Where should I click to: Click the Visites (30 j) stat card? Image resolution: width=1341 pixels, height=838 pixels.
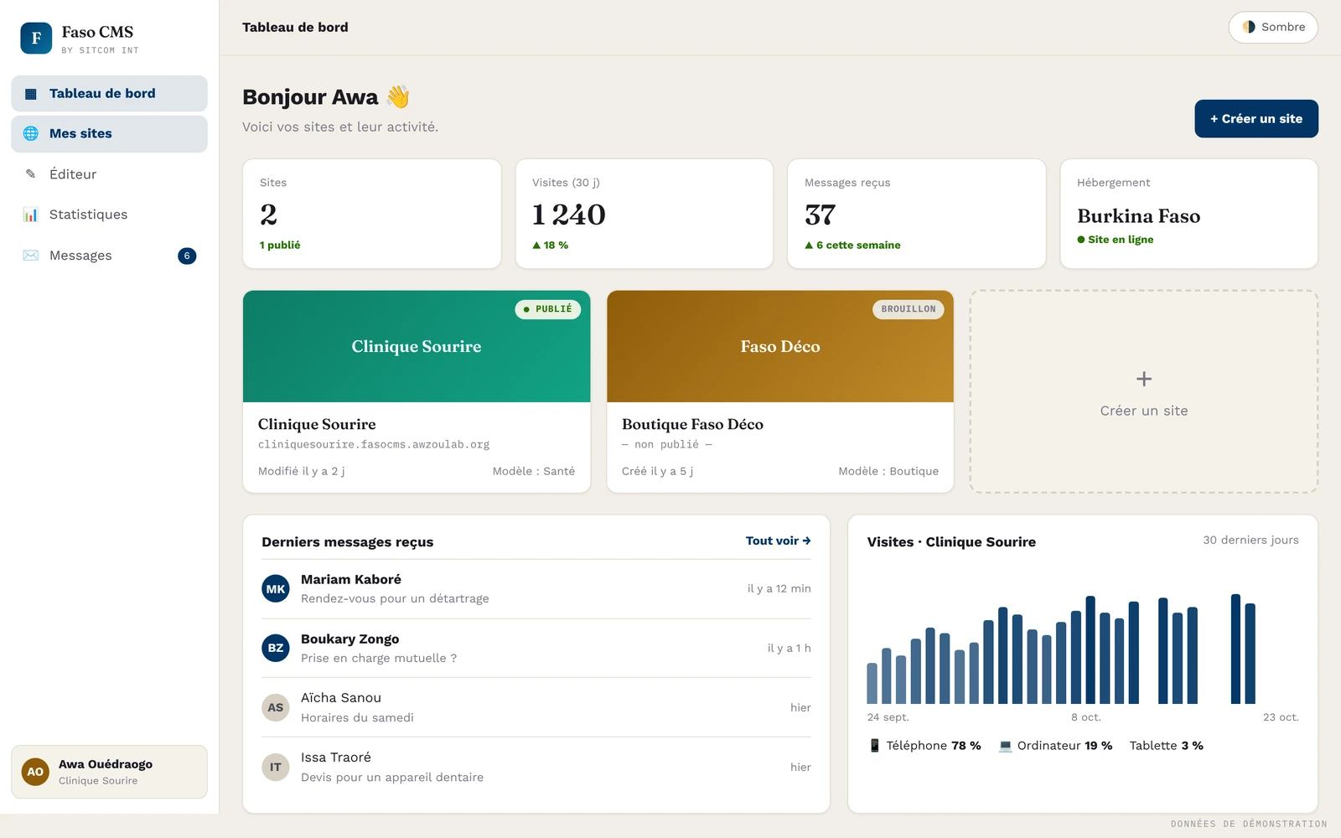[644, 214]
